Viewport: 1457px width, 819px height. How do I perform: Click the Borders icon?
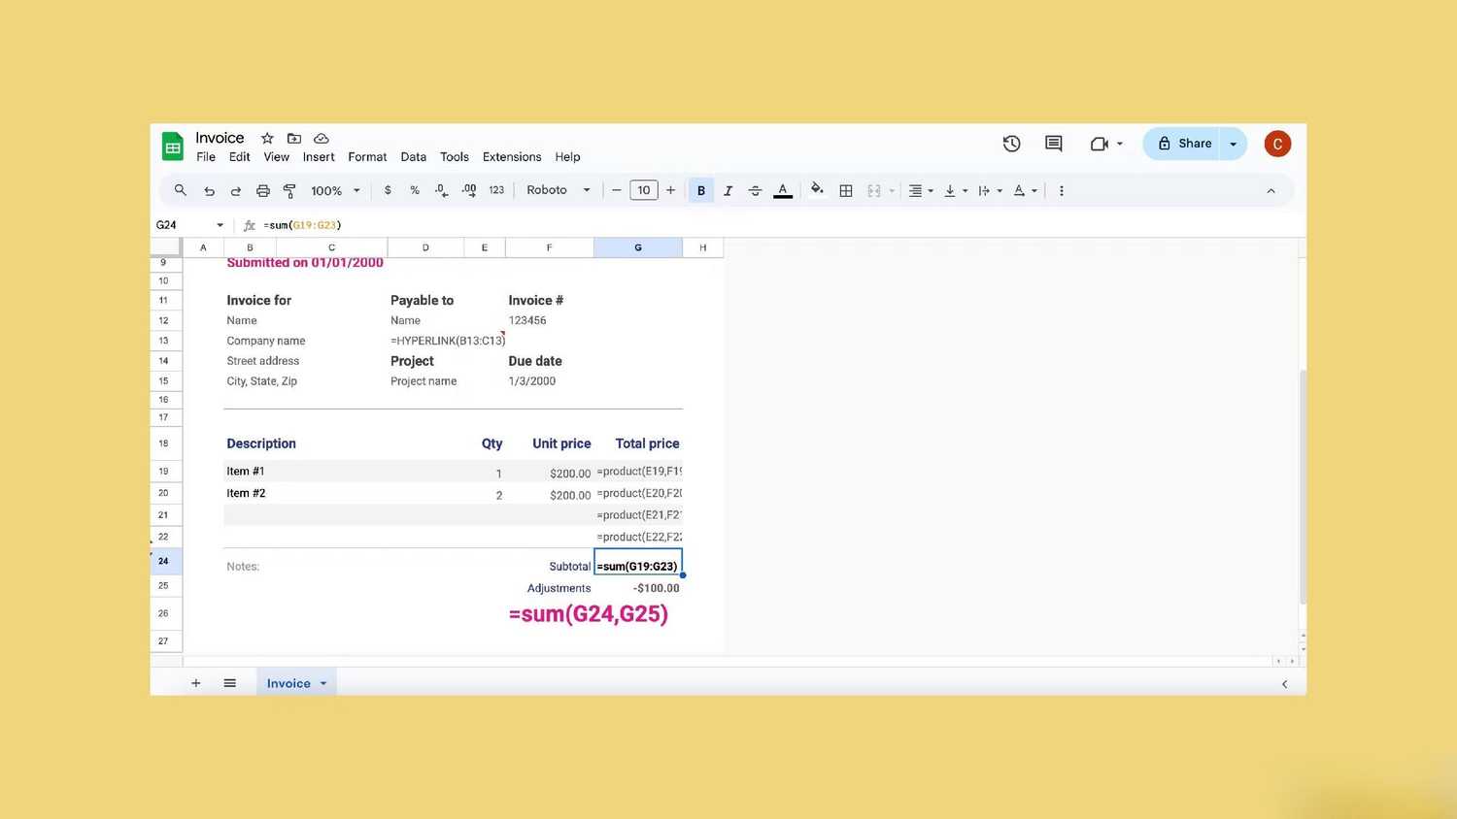pyautogui.click(x=845, y=189)
